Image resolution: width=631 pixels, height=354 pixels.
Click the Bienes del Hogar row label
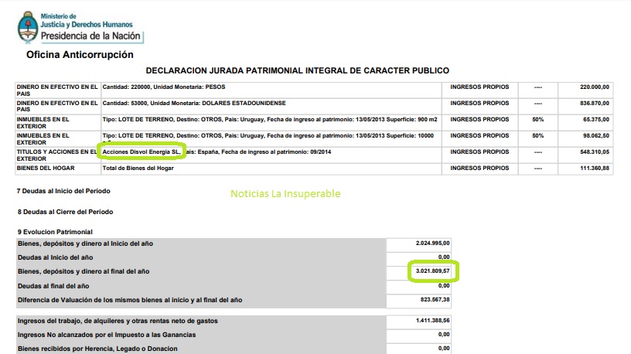pyautogui.click(x=46, y=168)
